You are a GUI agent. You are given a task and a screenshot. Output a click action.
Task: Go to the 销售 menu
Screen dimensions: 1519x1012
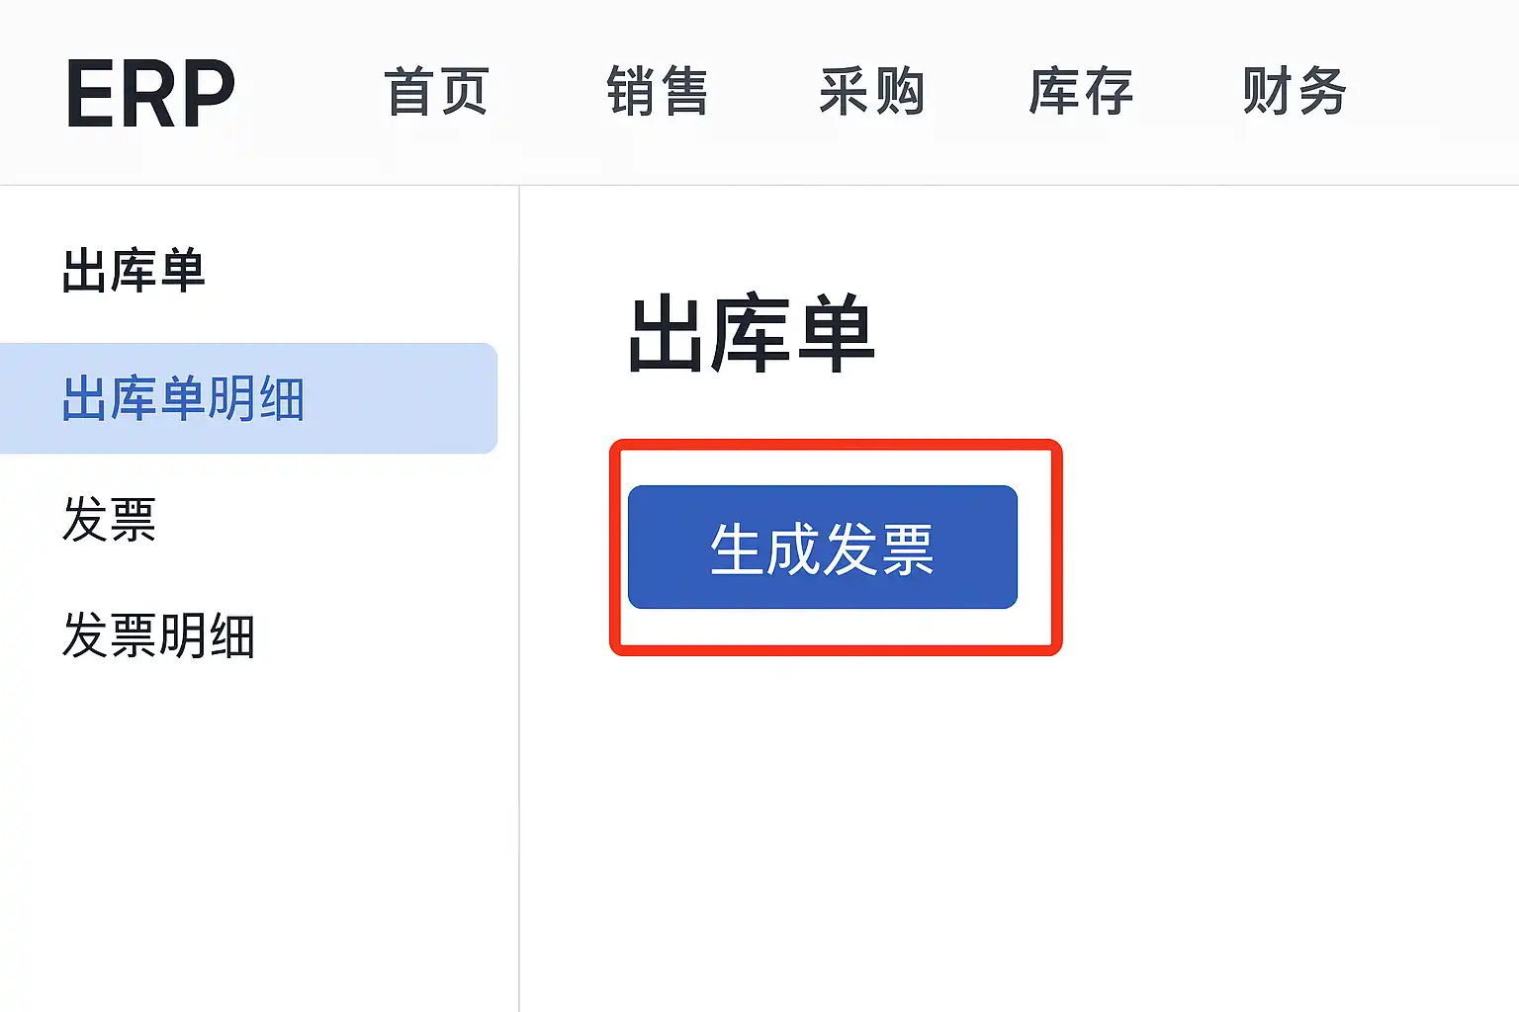click(658, 92)
